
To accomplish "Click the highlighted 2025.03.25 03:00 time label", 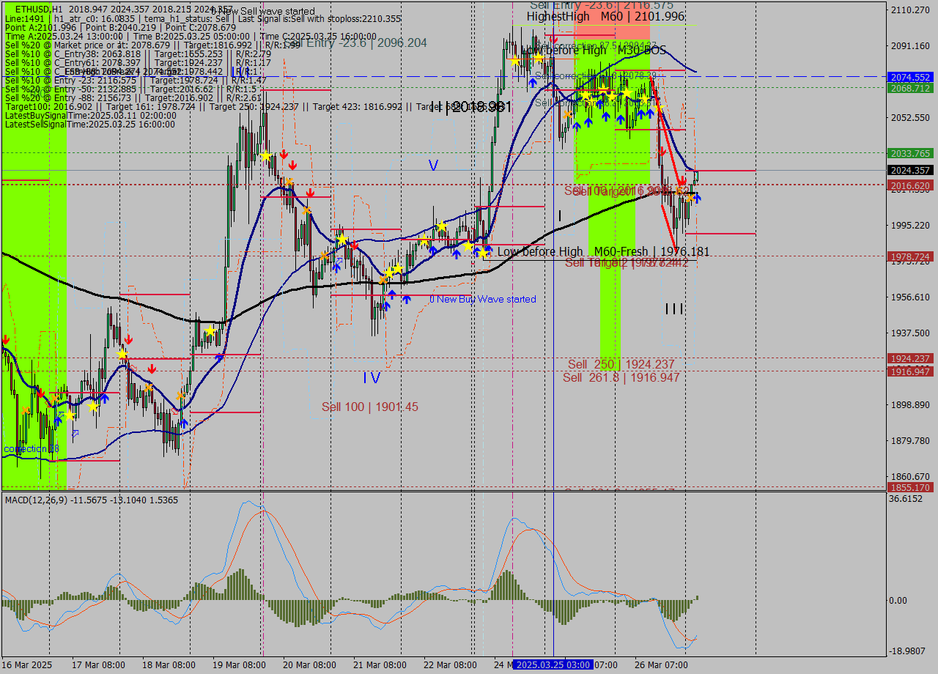I will (x=553, y=664).
